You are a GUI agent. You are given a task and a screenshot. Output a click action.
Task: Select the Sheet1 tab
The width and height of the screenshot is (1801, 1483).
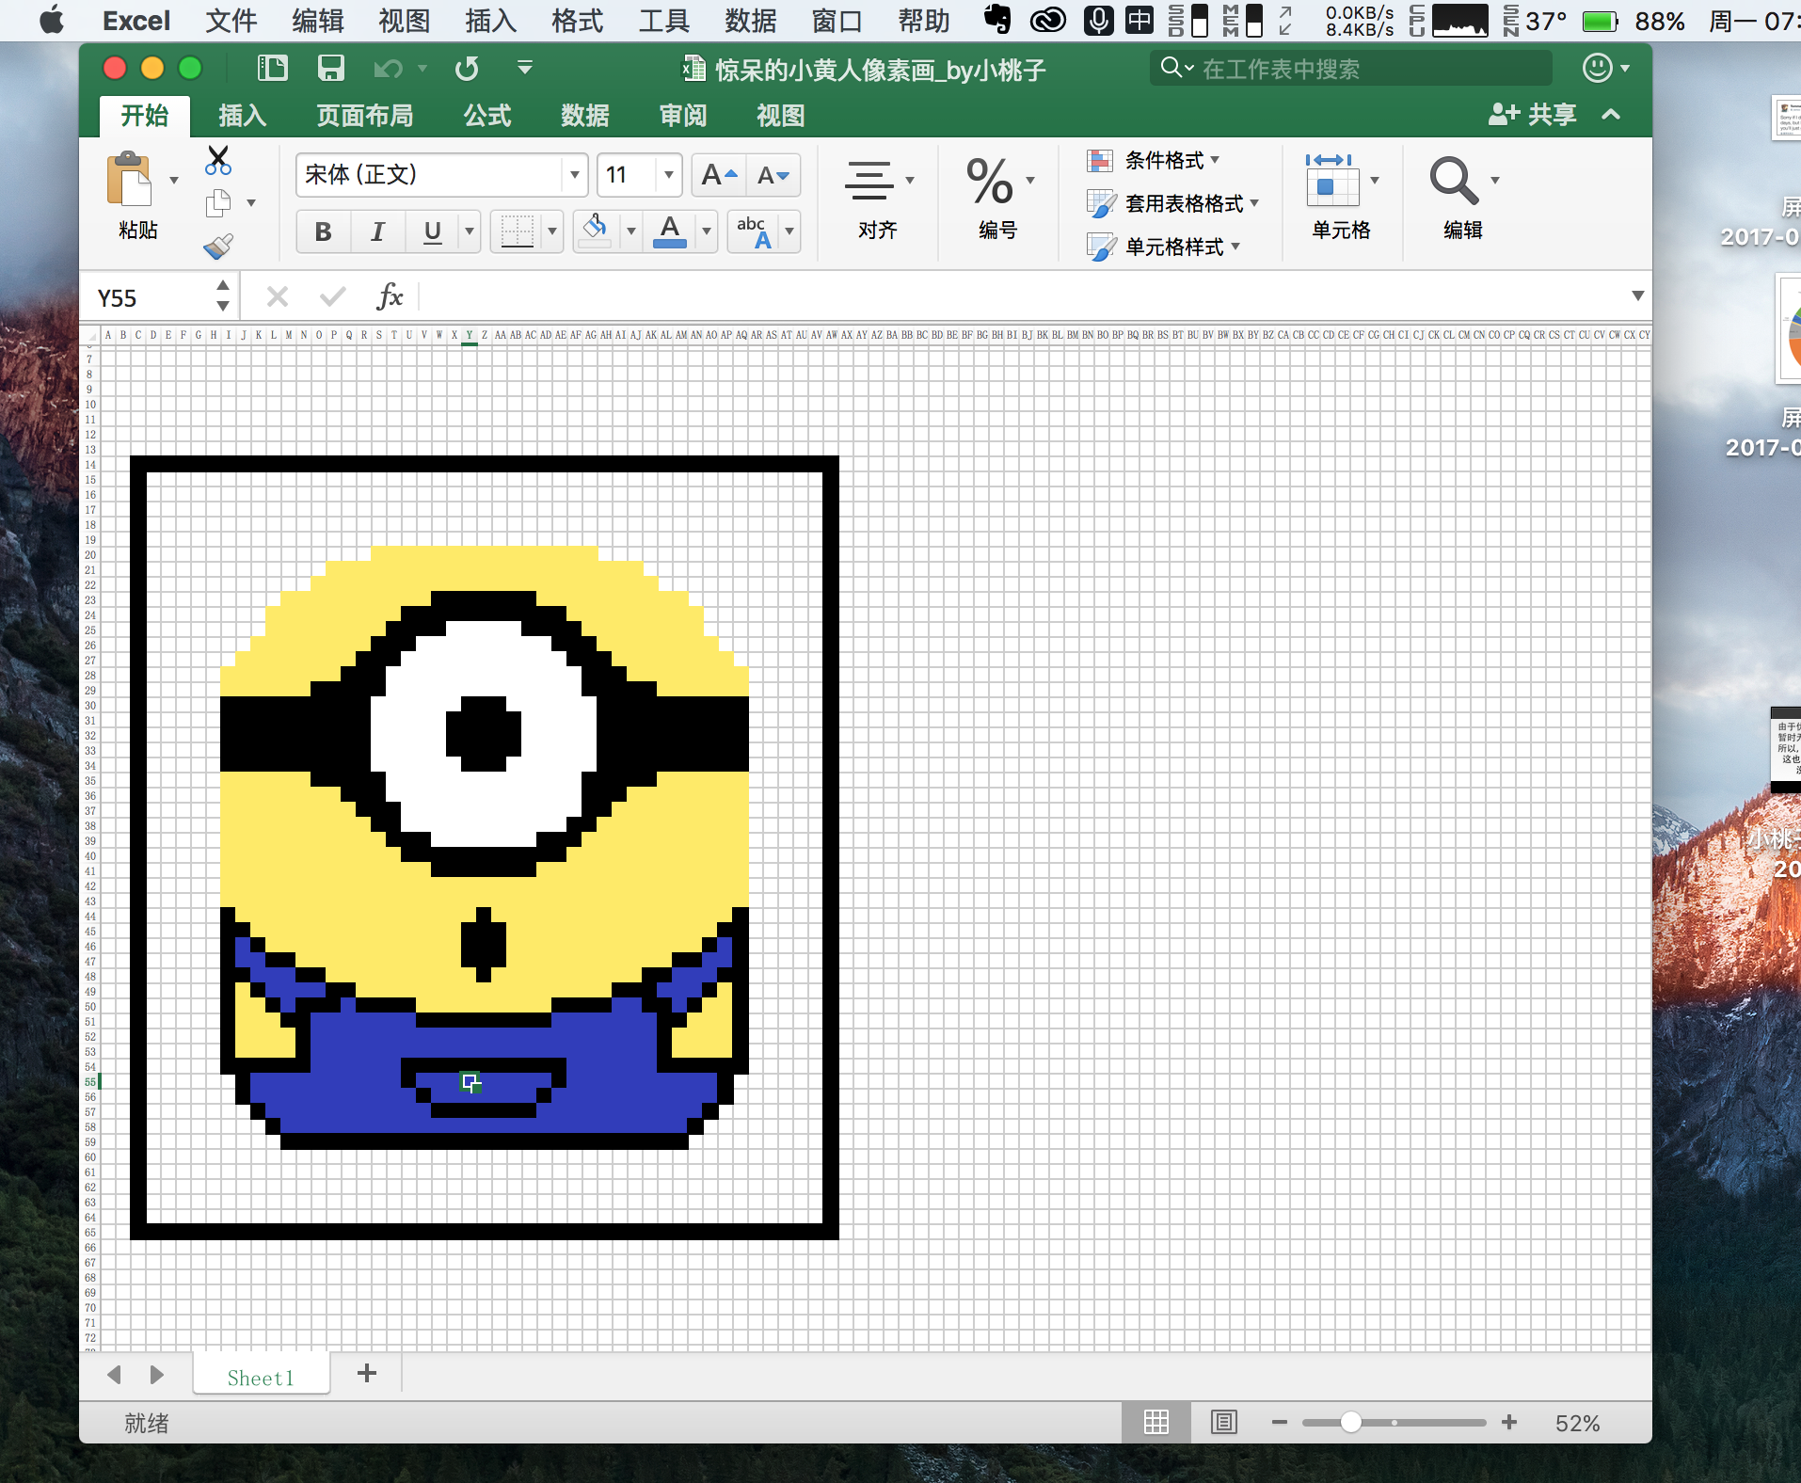coord(261,1377)
